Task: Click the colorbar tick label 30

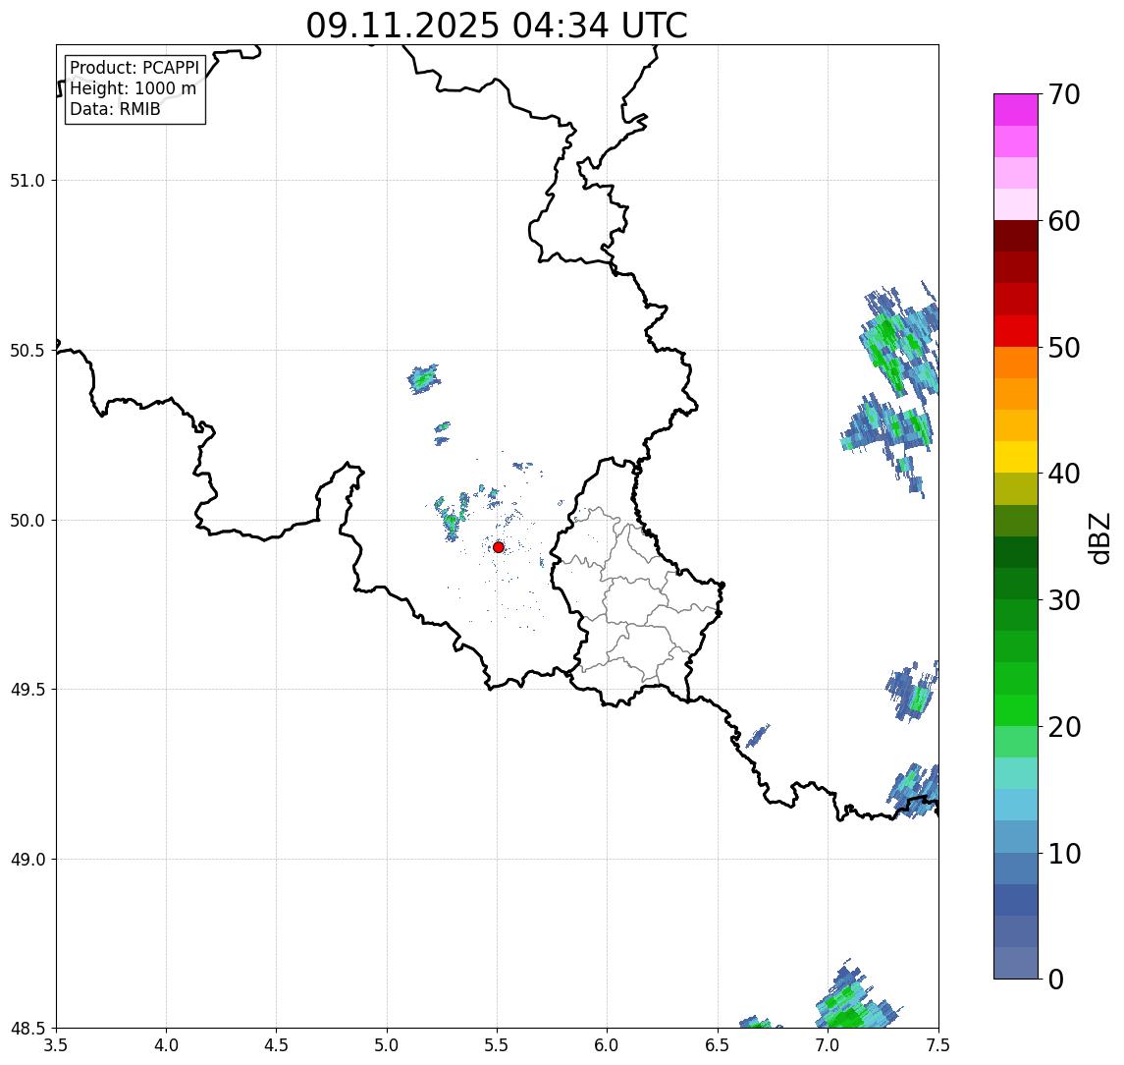Action: [x=1064, y=600]
